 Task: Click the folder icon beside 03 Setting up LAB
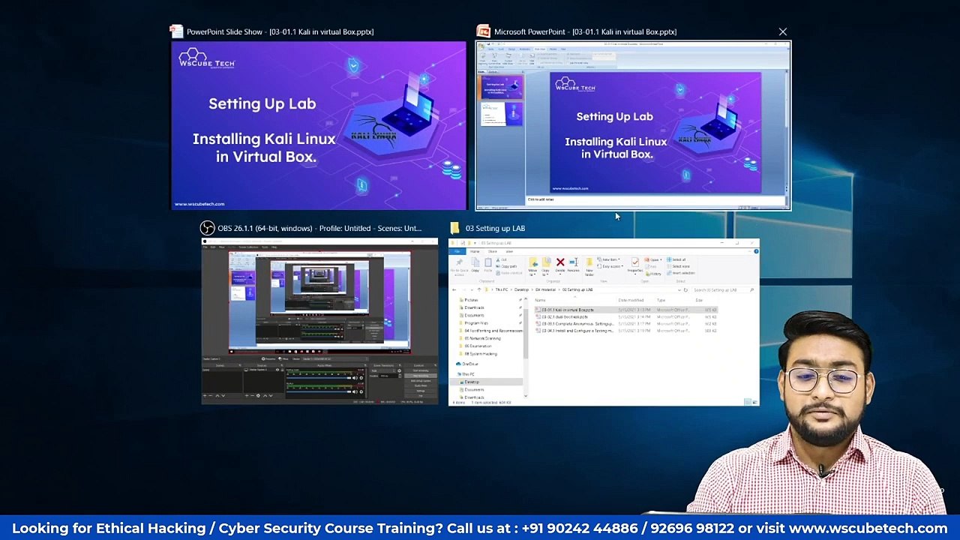click(454, 228)
